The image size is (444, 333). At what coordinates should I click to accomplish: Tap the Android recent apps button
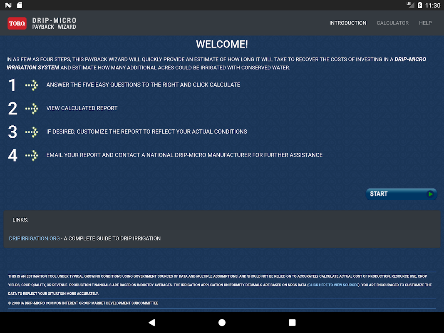point(292,323)
